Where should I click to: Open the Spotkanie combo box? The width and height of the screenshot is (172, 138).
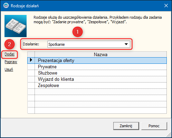(x=89, y=44)
